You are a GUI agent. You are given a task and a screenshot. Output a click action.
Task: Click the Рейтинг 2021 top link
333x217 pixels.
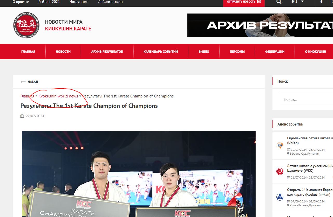(49, 2)
